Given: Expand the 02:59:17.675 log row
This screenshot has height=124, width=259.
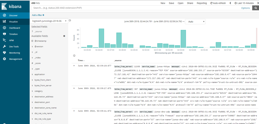Looking at the screenshot, I should coord(74,88).
